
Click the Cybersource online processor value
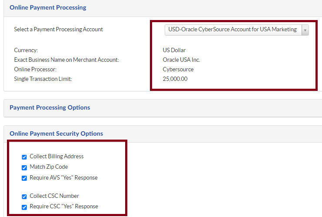click(x=178, y=69)
